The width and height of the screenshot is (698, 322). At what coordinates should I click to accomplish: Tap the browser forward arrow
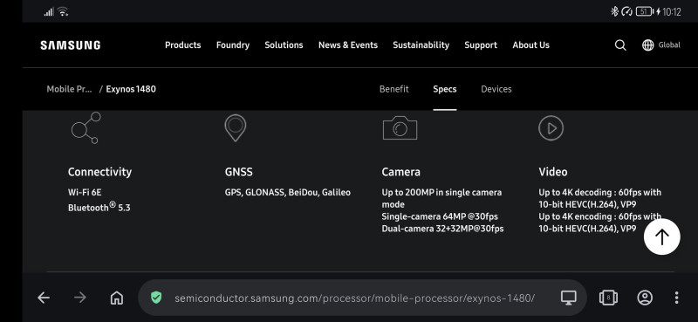(80, 298)
